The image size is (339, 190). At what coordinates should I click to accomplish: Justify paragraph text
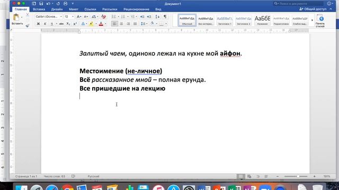tap(135, 24)
